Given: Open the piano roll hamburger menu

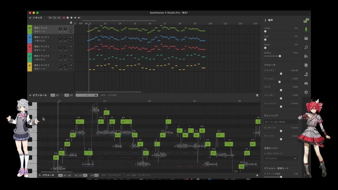Looking at the screenshot, I should [257, 95].
